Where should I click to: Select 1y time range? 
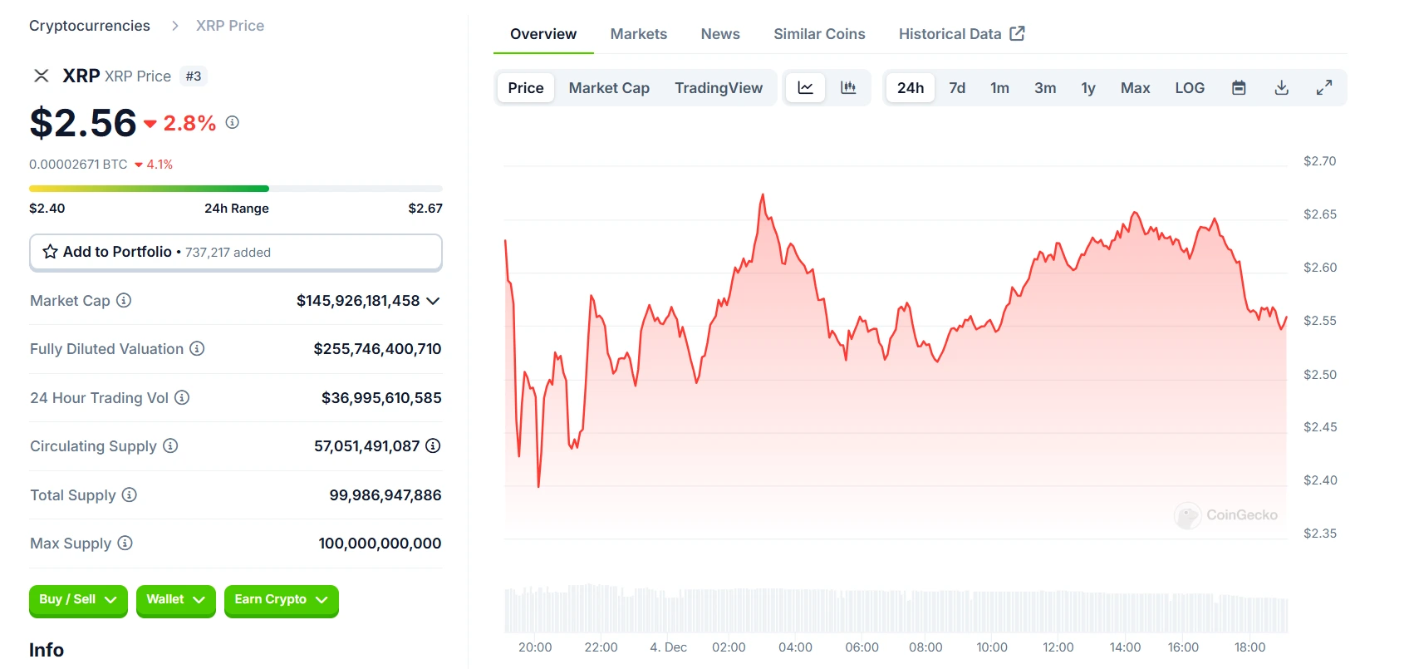1088,87
